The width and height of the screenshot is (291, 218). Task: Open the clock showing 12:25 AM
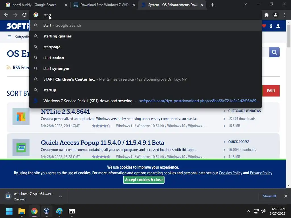click(277, 211)
